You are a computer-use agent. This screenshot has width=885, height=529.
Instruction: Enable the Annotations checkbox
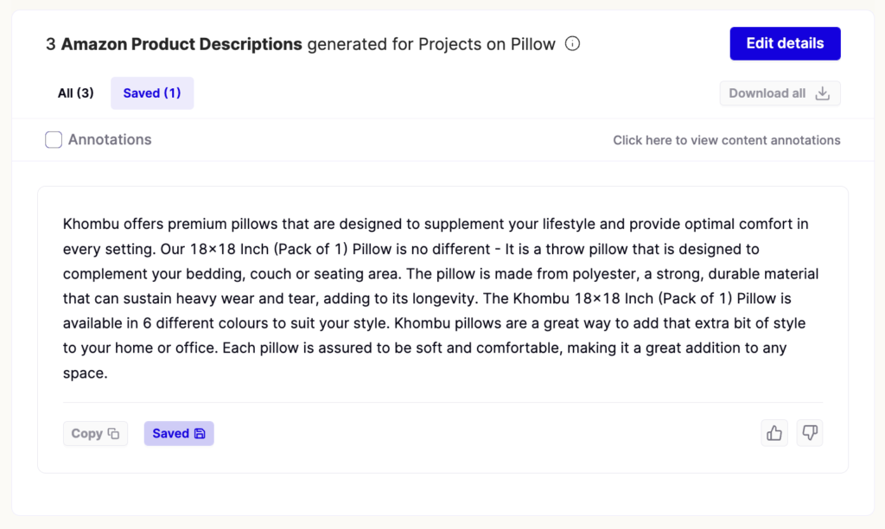(x=54, y=140)
